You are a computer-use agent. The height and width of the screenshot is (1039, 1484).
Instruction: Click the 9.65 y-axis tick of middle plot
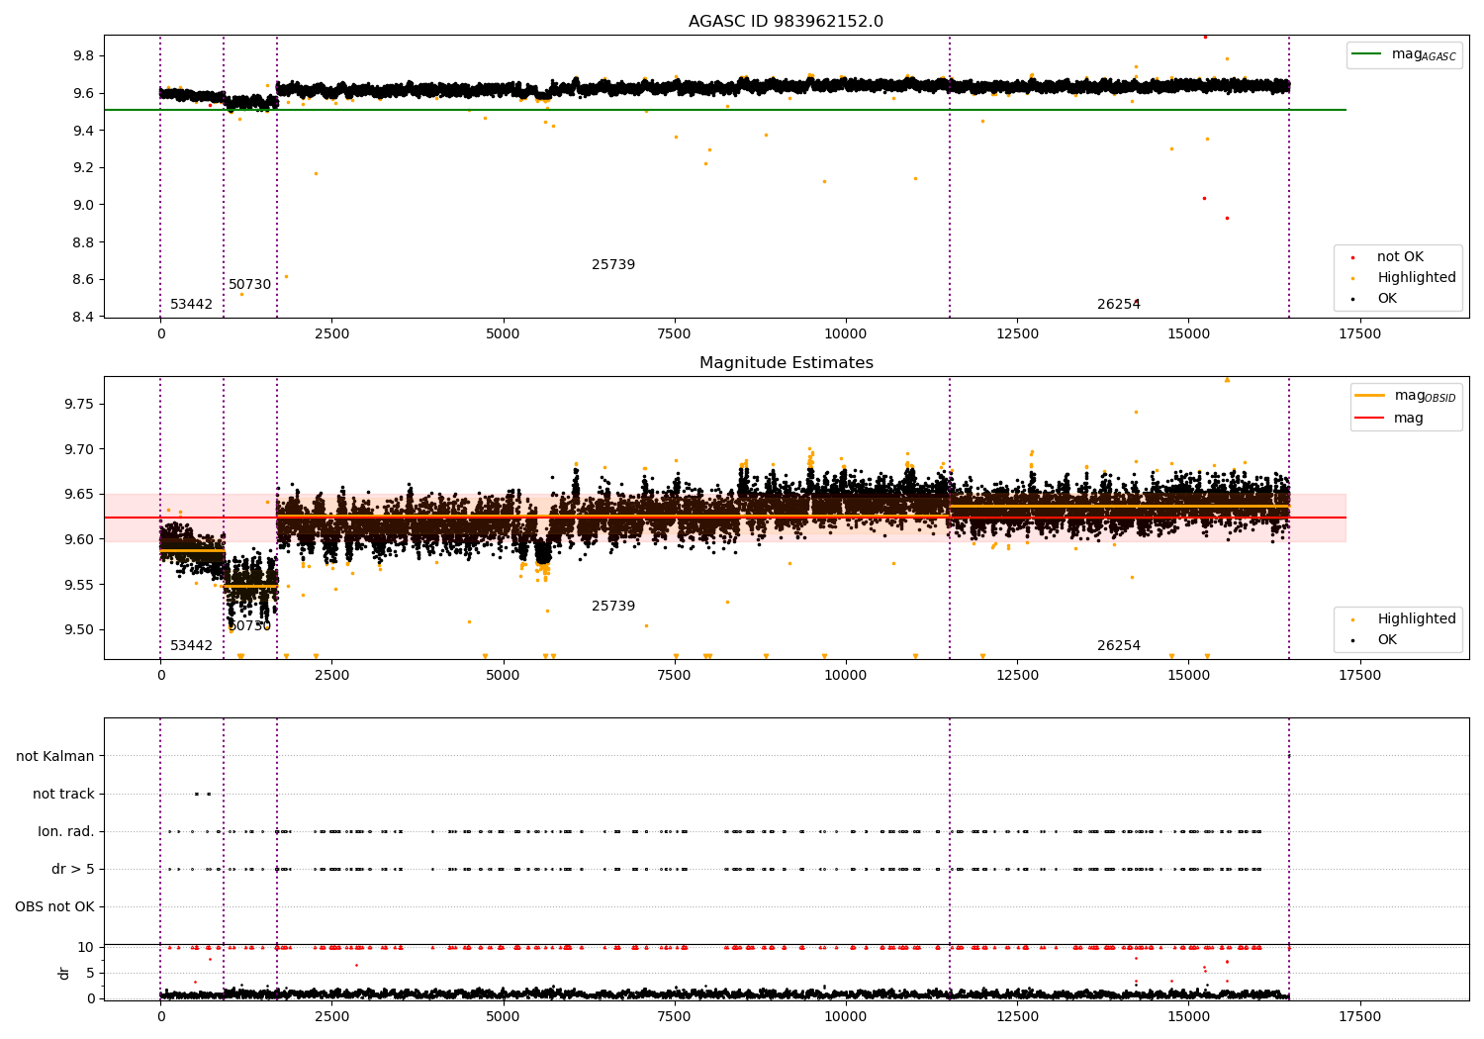pos(78,495)
